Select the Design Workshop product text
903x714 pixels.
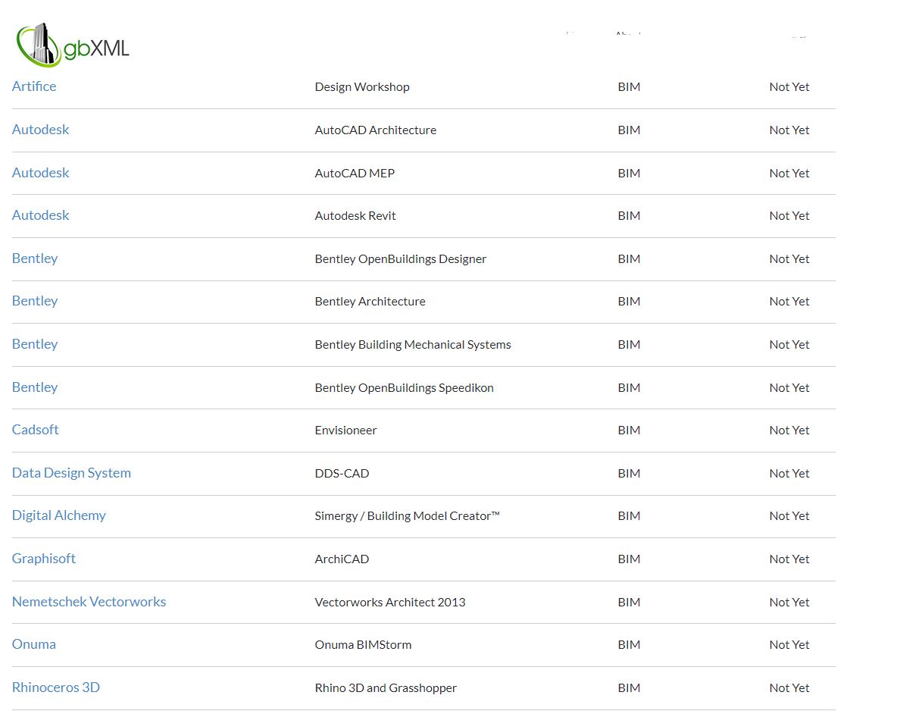(362, 87)
